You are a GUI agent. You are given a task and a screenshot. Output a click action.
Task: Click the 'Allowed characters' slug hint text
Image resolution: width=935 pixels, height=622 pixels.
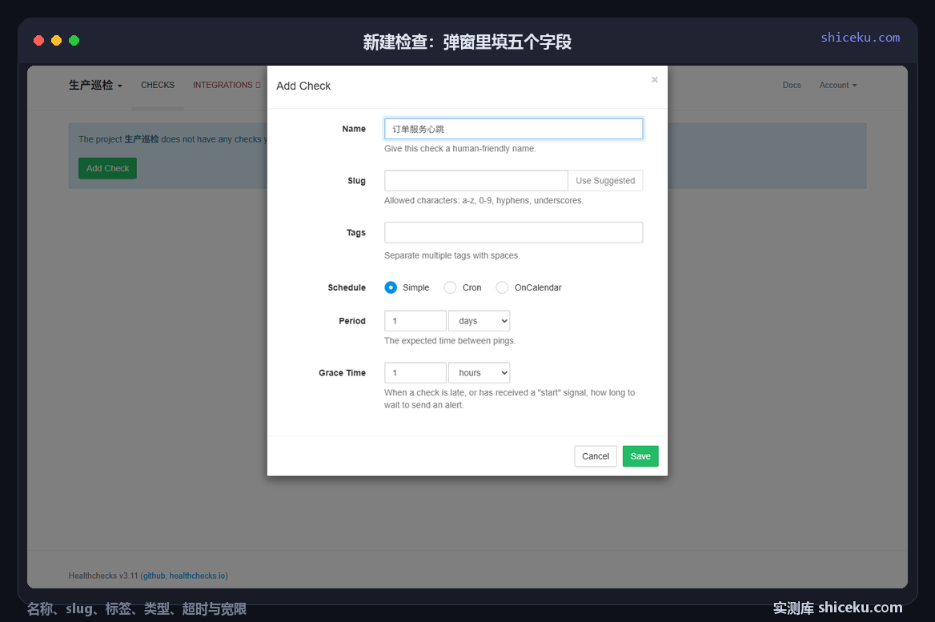[484, 200]
